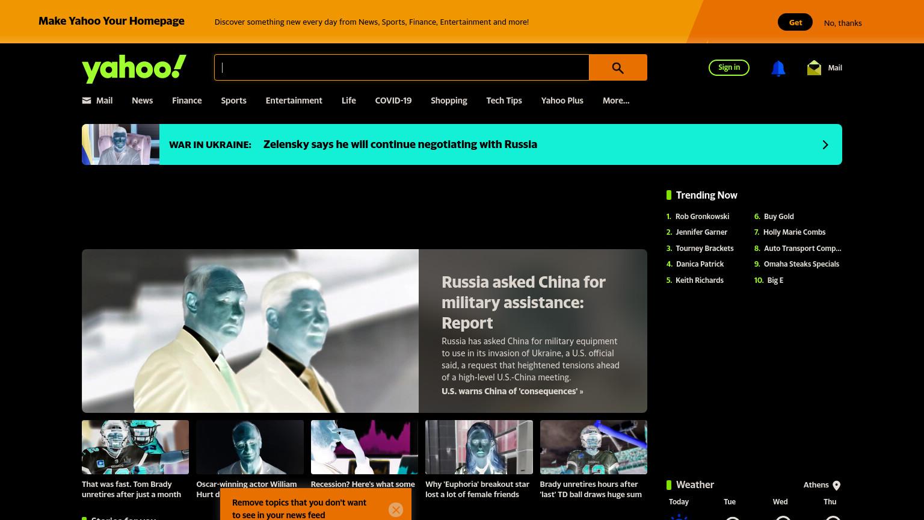The width and height of the screenshot is (924, 520).
Task: Click the orange search magnifier button
Action: [x=618, y=67]
